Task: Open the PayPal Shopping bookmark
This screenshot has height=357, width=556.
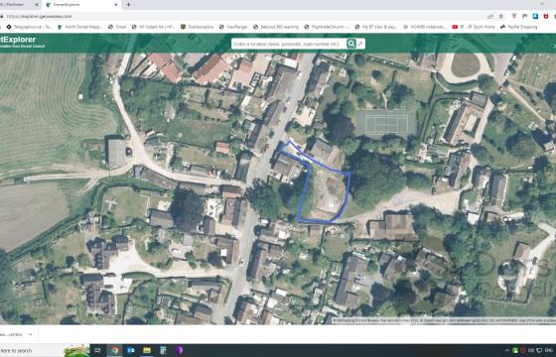Action: coord(518,27)
